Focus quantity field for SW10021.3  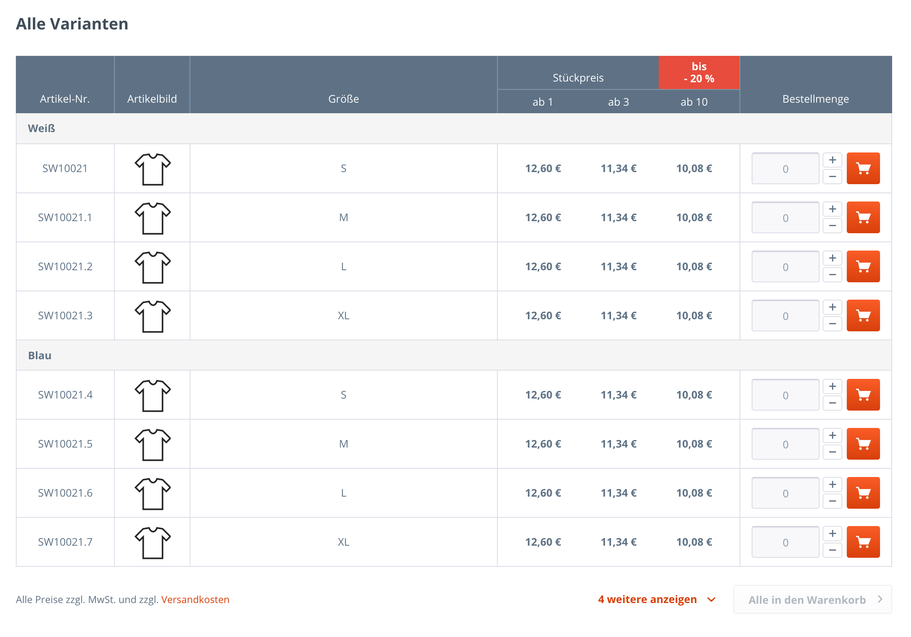pyautogui.click(x=785, y=315)
